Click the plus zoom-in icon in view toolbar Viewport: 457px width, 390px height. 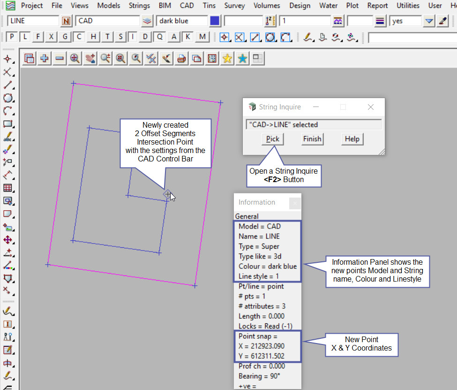click(45, 58)
